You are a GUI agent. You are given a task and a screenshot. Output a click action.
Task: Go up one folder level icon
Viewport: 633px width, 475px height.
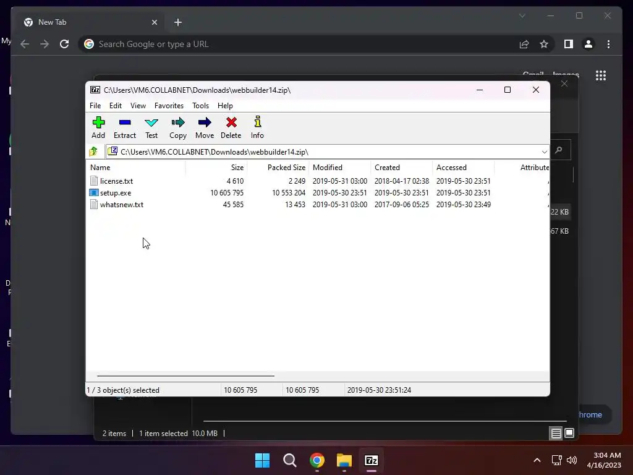click(94, 152)
